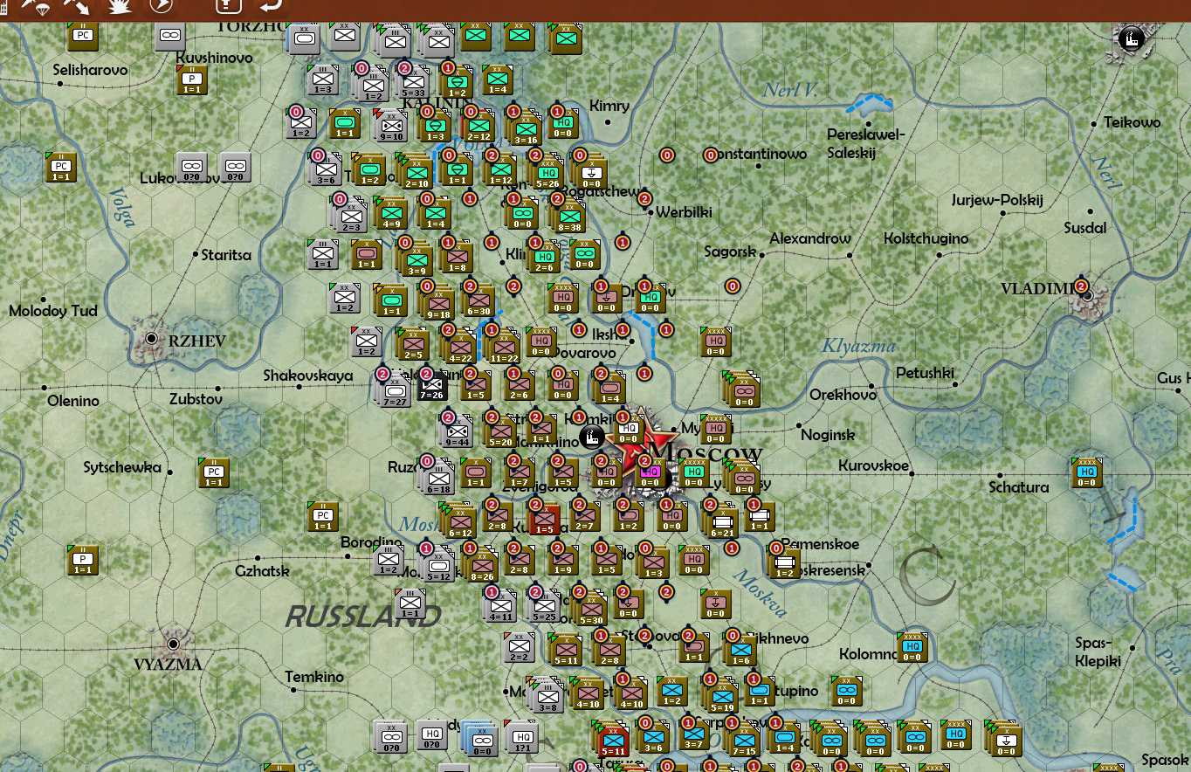Click the Rzhev city marker
The height and width of the screenshot is (772, 1191).
(x=152, y=338)
